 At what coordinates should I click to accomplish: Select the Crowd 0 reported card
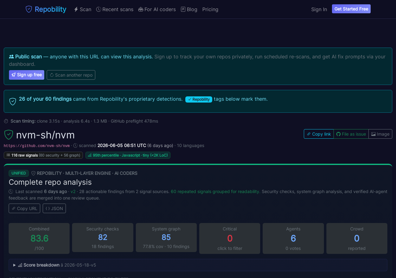(x=357, y=238)
